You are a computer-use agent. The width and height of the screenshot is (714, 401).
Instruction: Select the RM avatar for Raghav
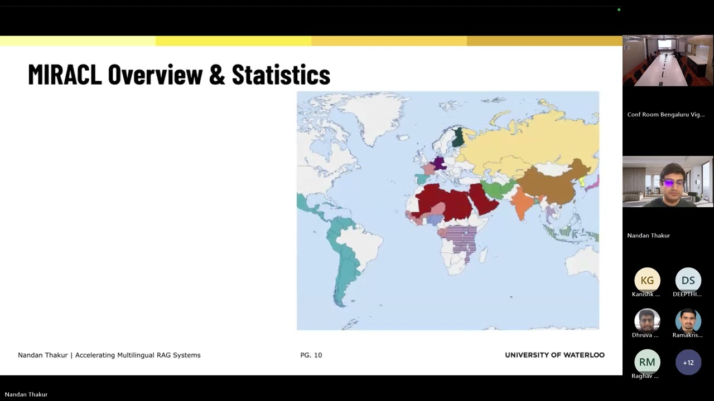tap(647, 362)
